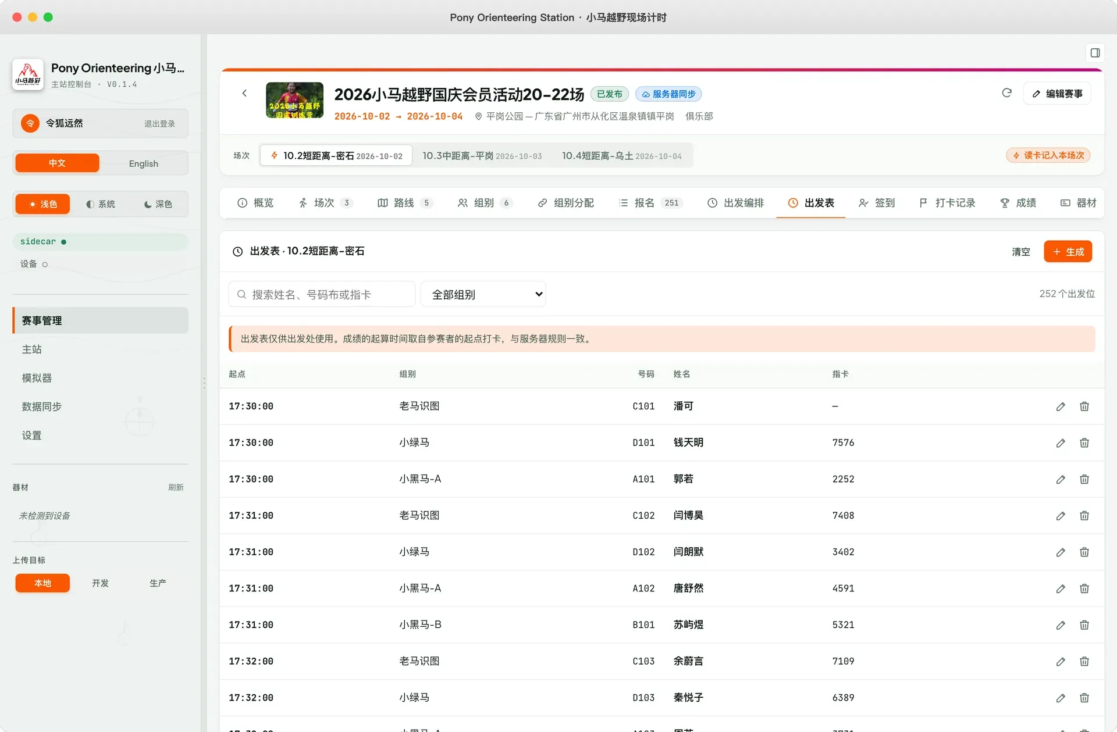Select the 深色 dark theme
The height and width of the screenshot is (732, 1117).
158,204
